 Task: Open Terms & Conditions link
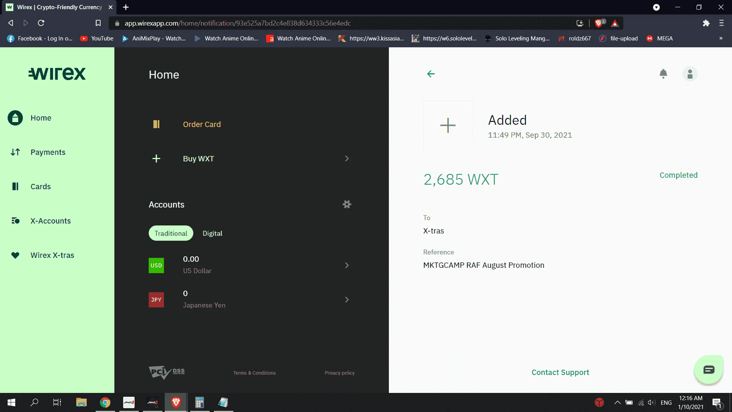(254, 373)
